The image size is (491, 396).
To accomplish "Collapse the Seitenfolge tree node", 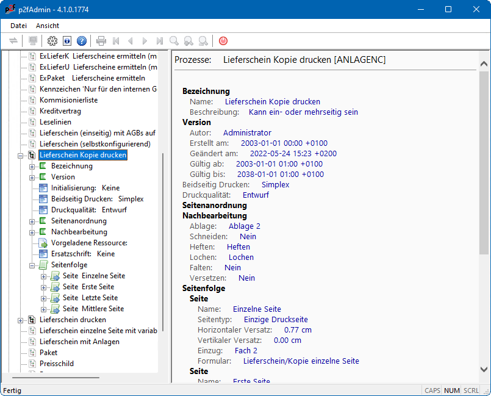I will pyautogui.click(x=32, y=265).
